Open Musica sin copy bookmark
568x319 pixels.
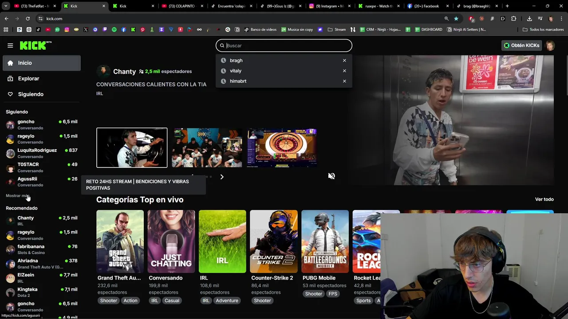(x=297, y=30)
